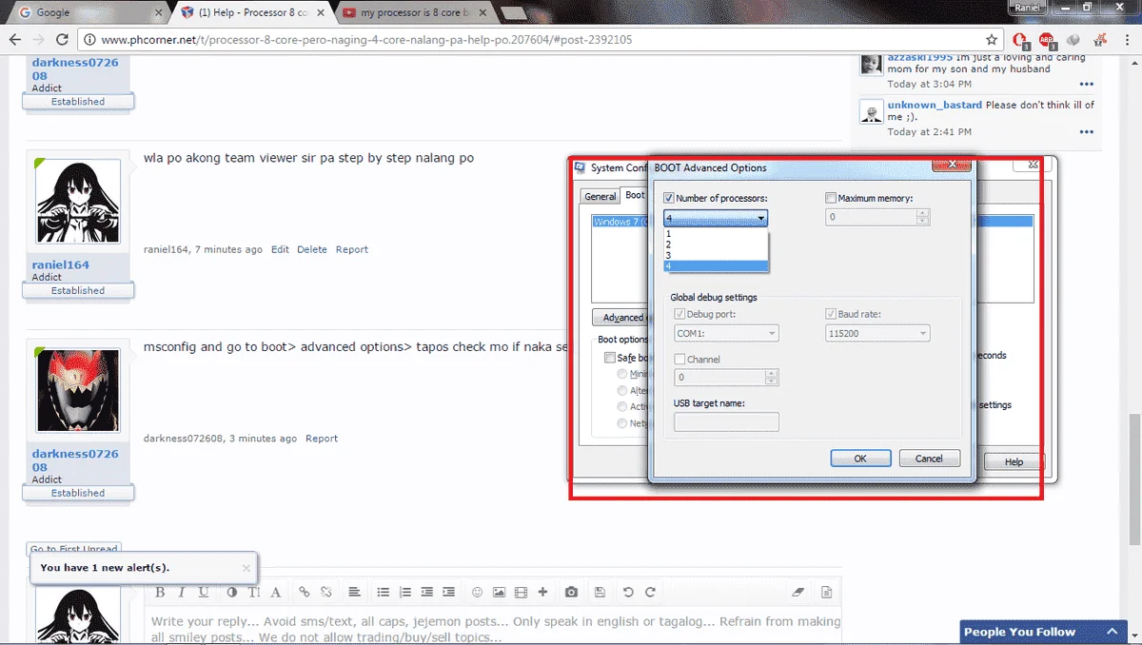This screenshot has height=645, width=1142.
Task: Open the font family tool
Action: coord(276,592)
